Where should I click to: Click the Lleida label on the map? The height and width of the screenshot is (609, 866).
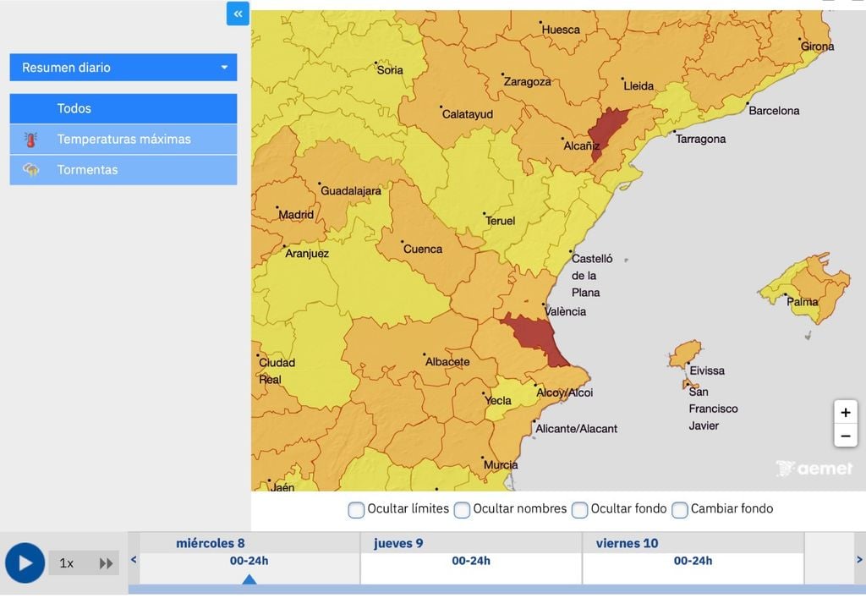tap(639, 85)
